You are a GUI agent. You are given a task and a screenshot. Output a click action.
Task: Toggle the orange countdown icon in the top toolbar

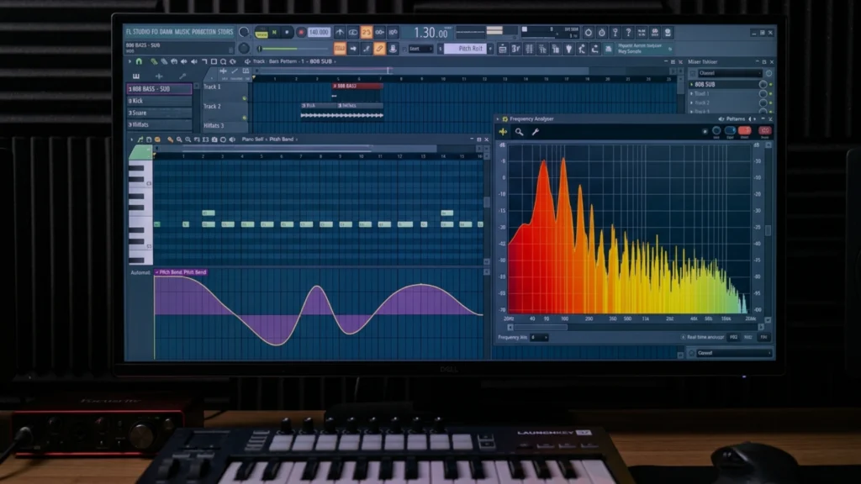tap(367, 33)
